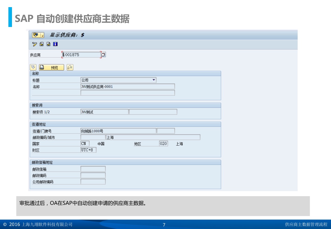
Task: Click the hierarchy icon right of 预览
Action: point(70,67)
